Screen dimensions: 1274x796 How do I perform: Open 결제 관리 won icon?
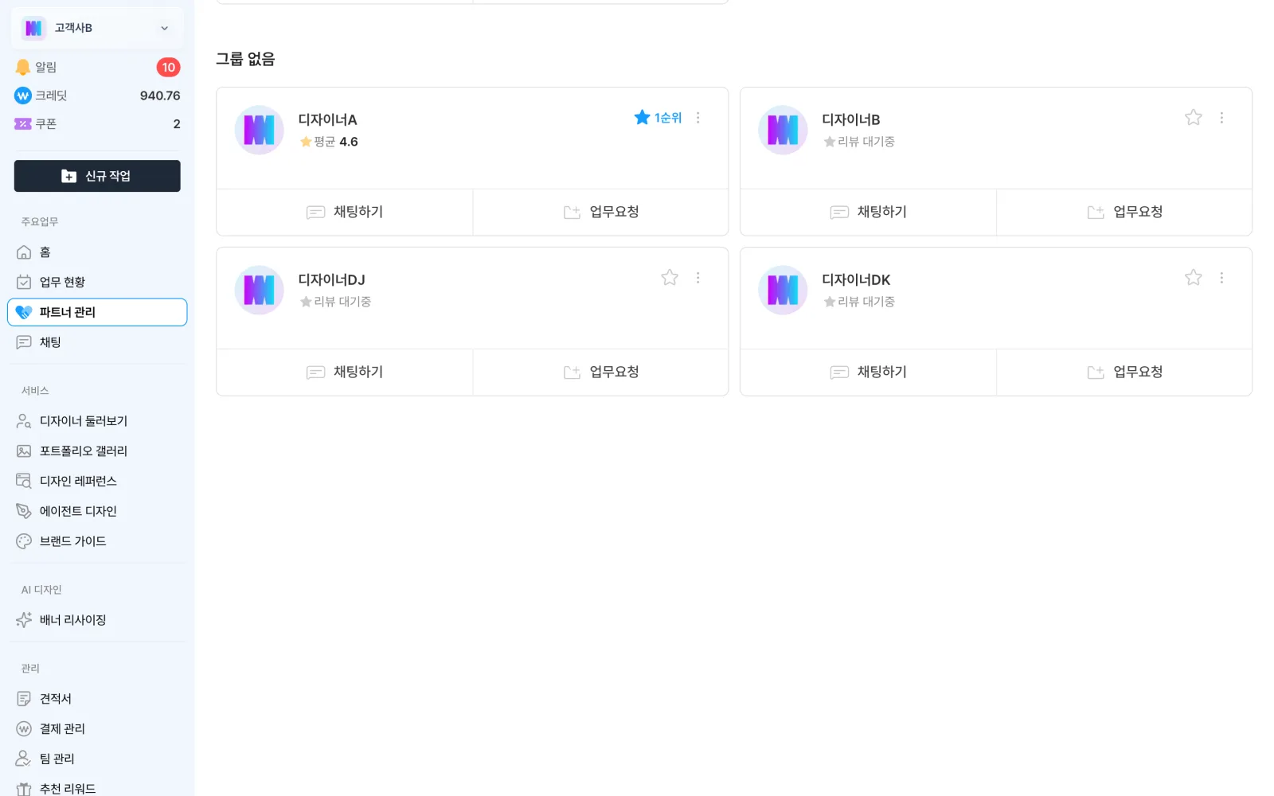24,729
